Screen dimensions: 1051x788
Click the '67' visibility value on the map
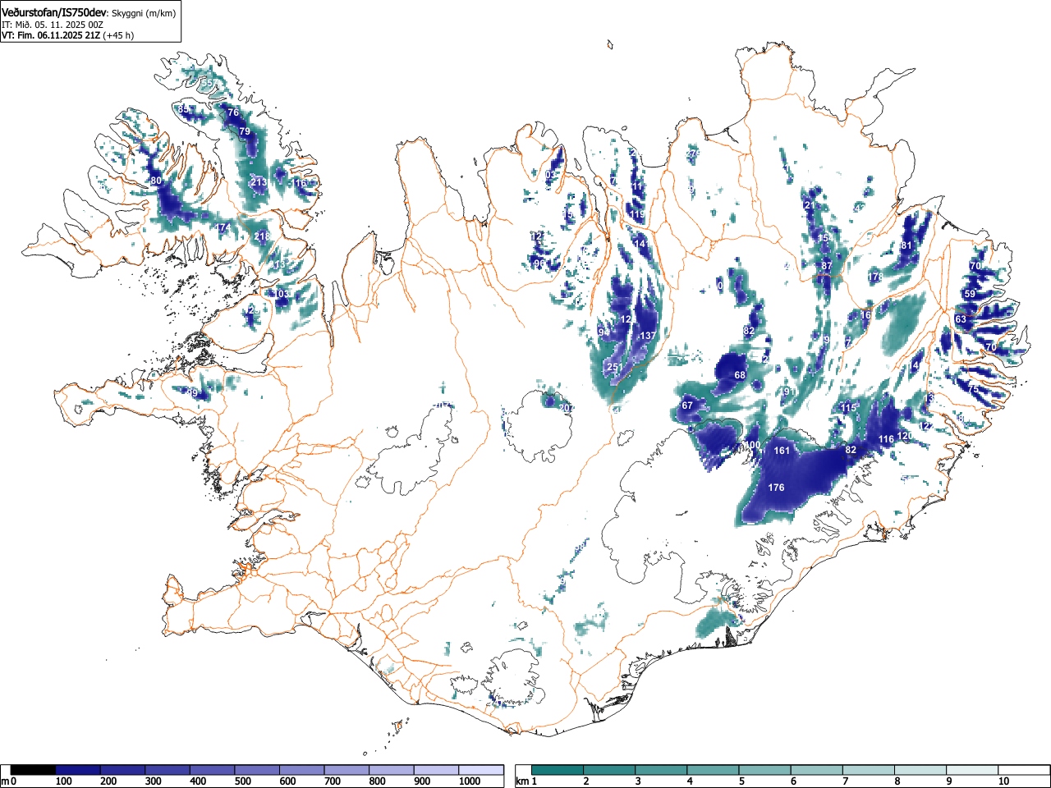coord(687,405)
